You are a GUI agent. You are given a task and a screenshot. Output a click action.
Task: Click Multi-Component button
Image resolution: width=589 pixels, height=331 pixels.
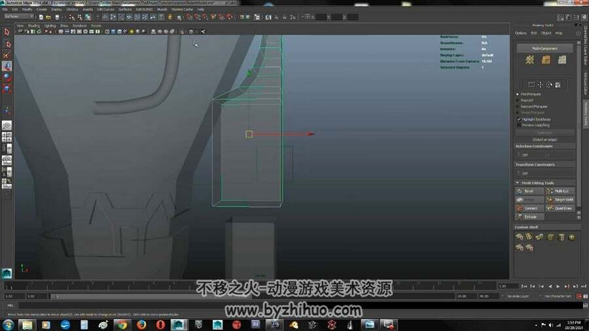coord(544,48)
